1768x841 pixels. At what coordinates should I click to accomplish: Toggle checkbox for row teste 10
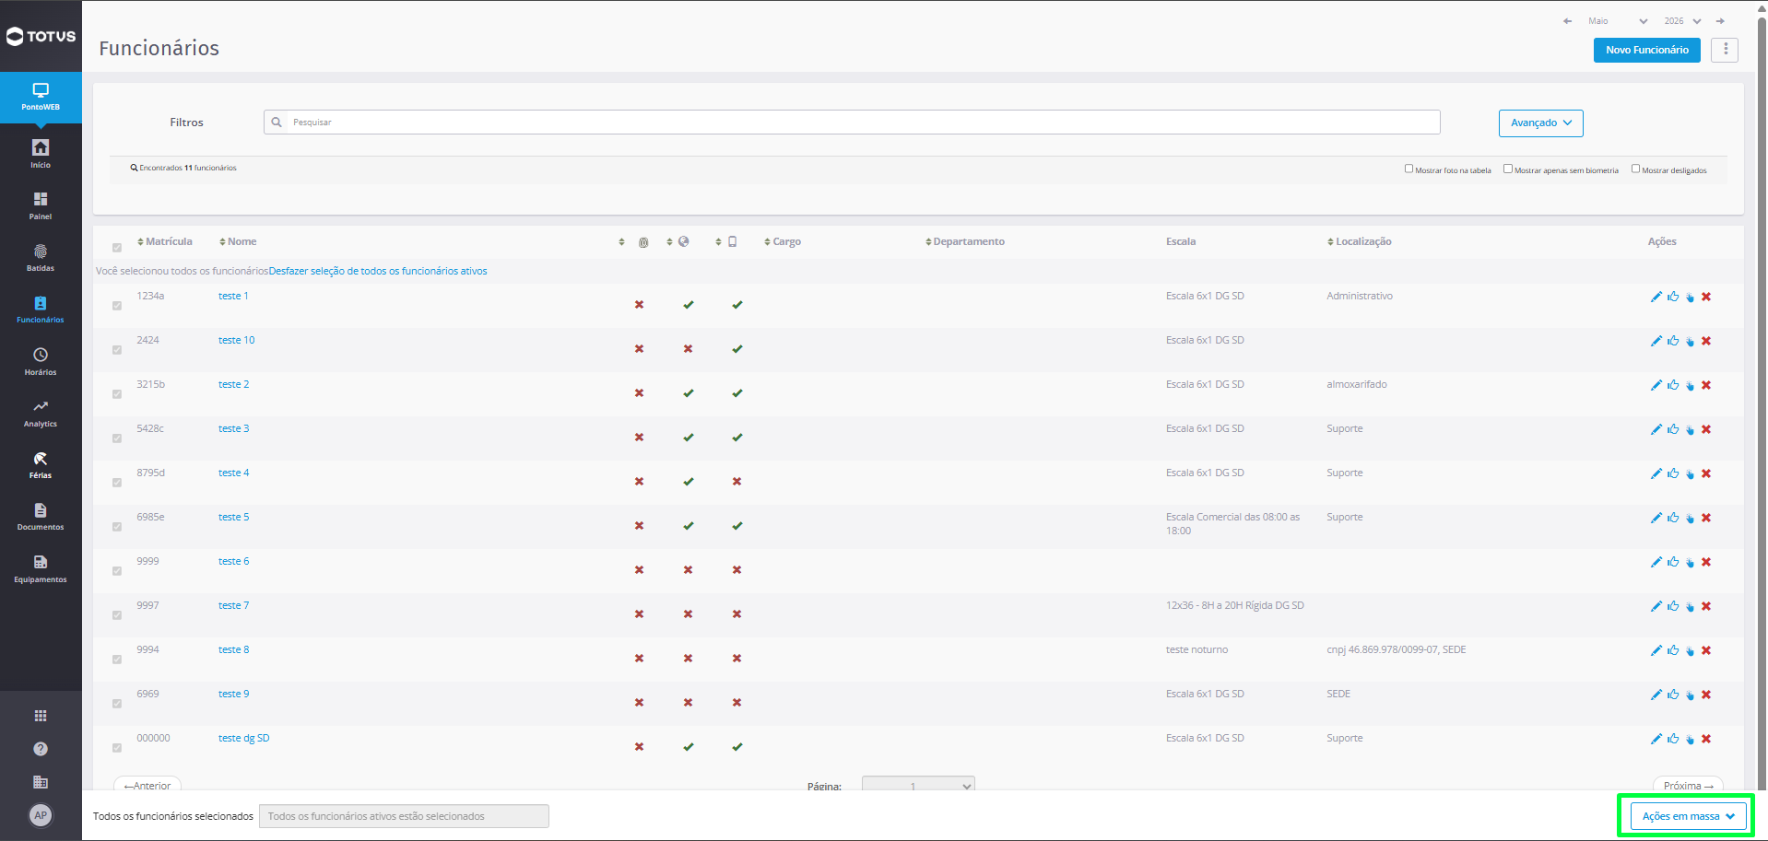(x=117, y=350)
